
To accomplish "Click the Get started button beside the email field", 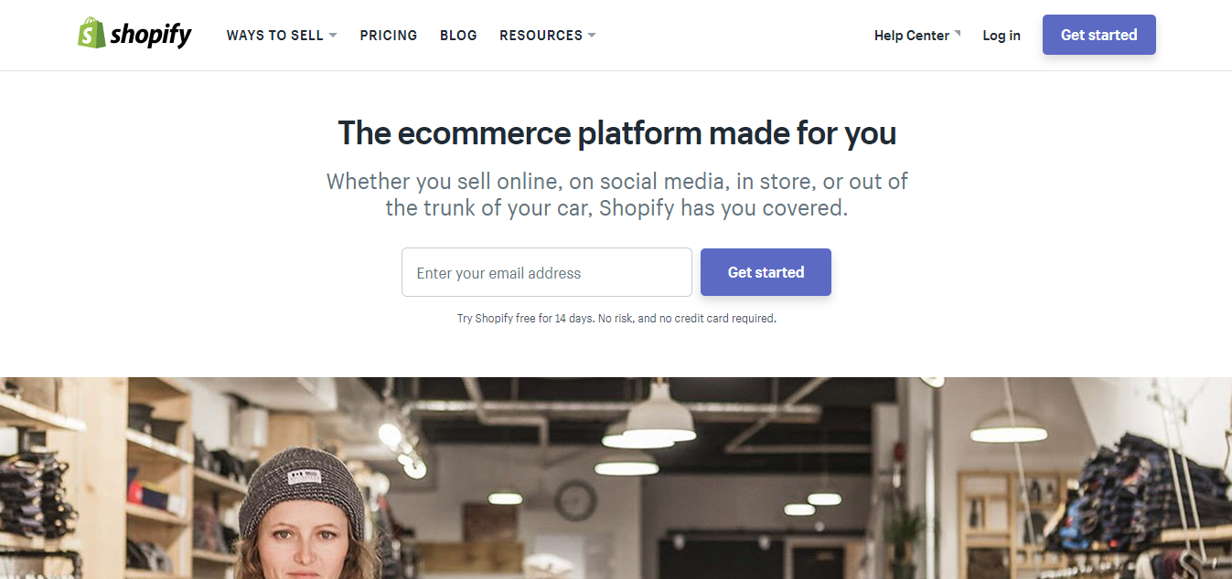I will [765, 271].
